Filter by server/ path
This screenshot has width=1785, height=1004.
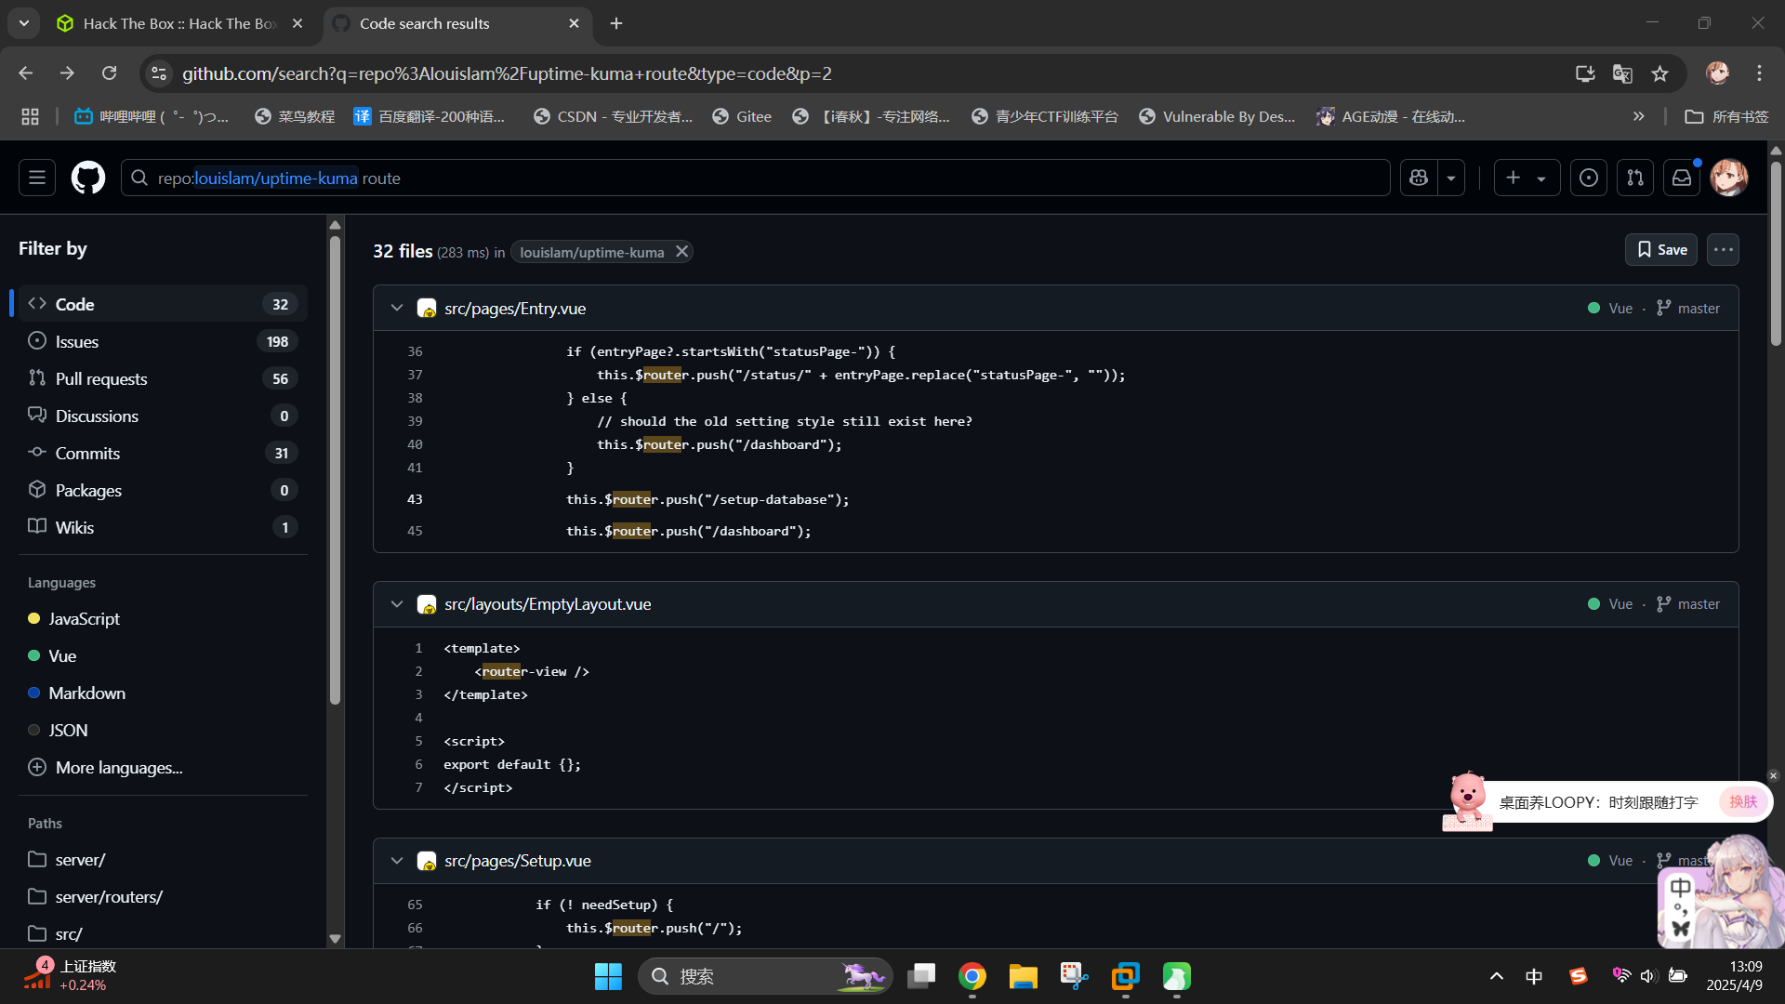(x=80, y=859)
